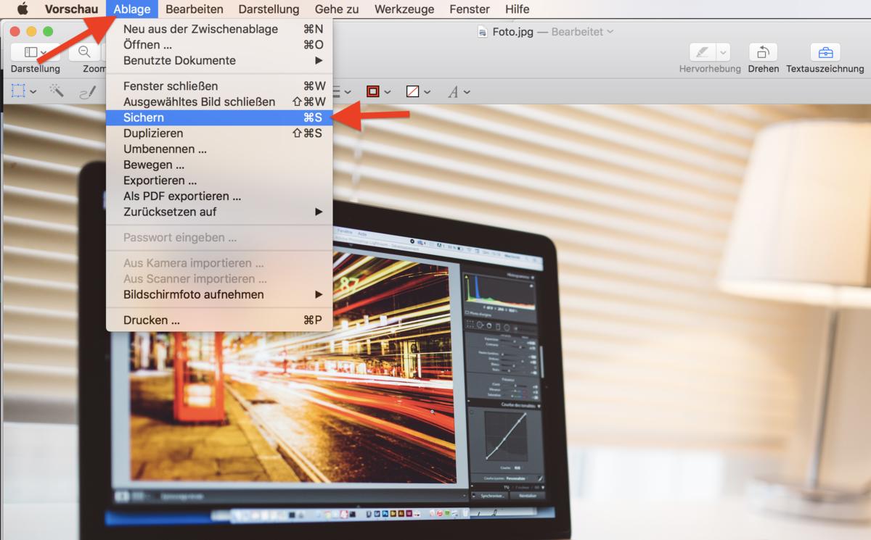
Task: Choose Exportieren ...
Action: point(219,180)
